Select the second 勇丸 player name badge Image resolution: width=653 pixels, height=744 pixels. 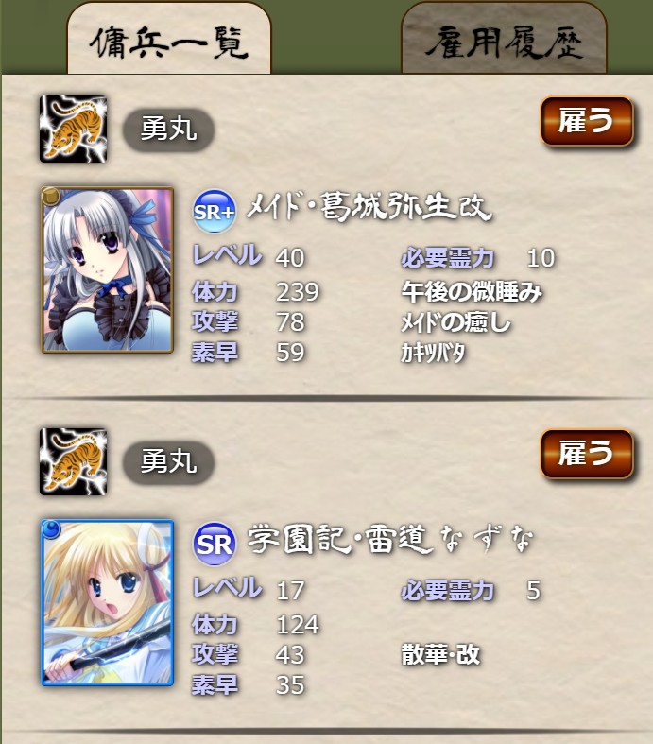[x=169, y=462]
